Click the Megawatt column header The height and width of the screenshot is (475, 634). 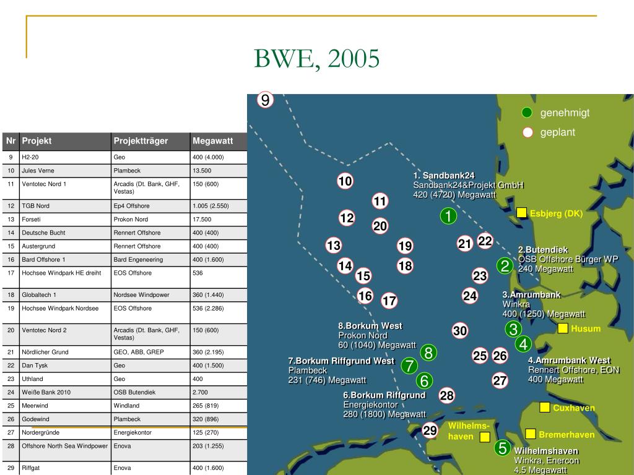[x=219, y=141]
